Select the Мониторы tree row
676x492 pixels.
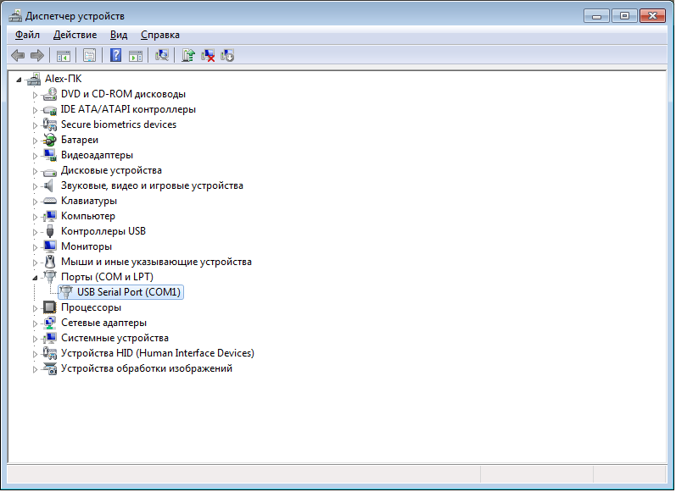pyautogui.click(x=87, y=246)
